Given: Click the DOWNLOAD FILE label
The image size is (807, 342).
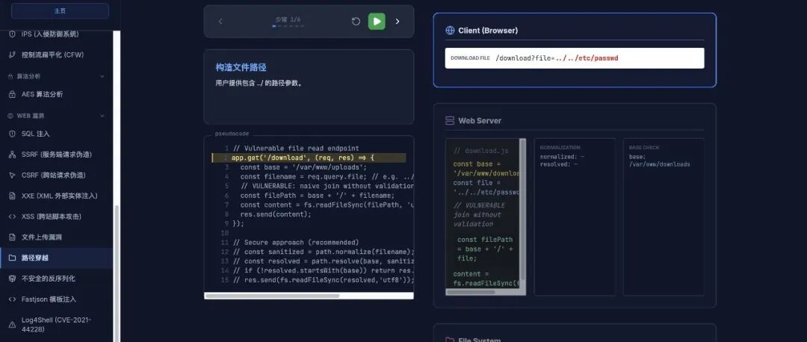Looking at the screenshot, I should coord(470,58).
